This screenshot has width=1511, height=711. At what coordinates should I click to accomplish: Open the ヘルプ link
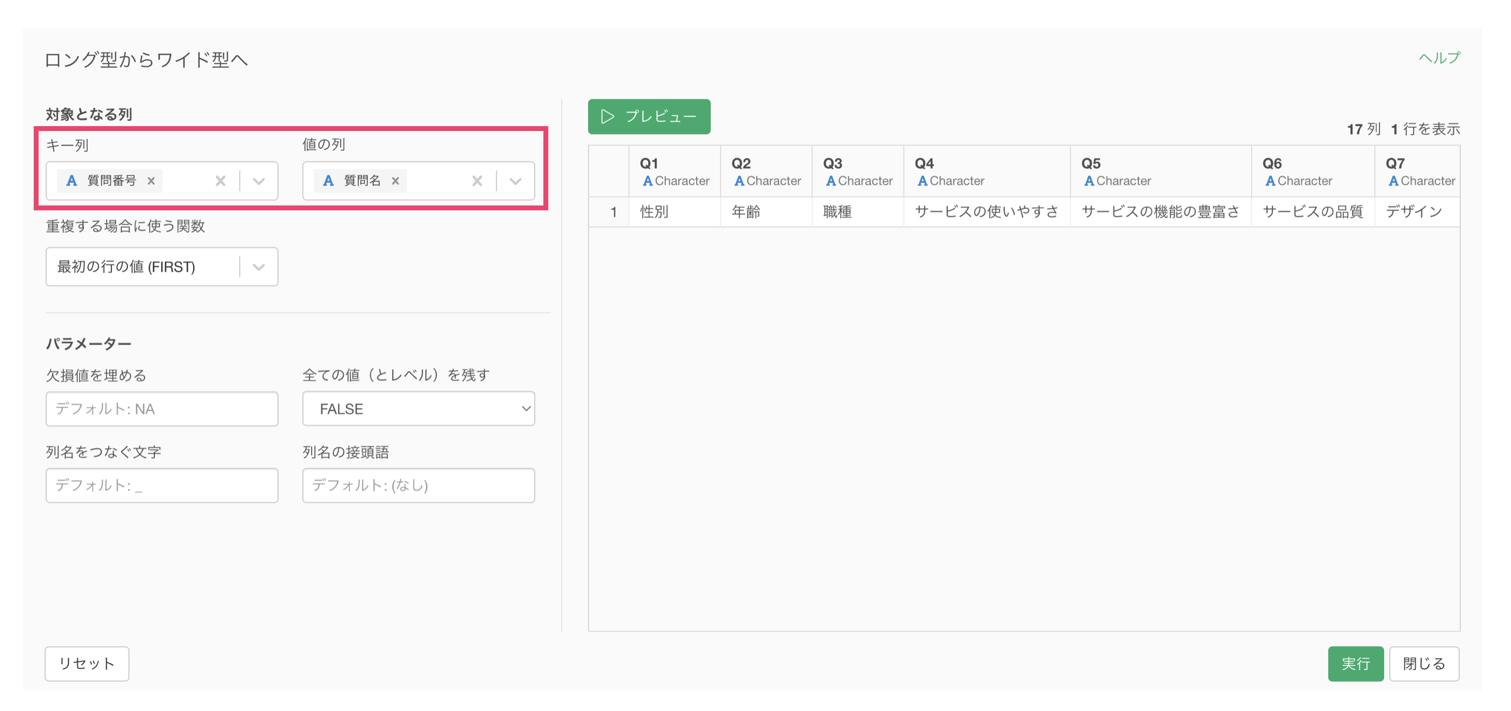[x=1439, y=58]
